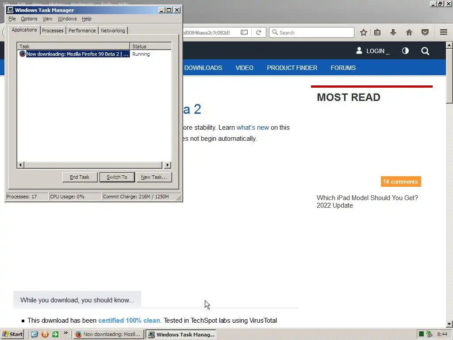Click green arrow quick launch icon
Screen dimensions: 453x340
pyautogui.click(x=55, y=334)
